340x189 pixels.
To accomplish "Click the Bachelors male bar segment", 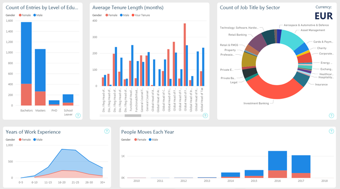I will coord(26,53).
